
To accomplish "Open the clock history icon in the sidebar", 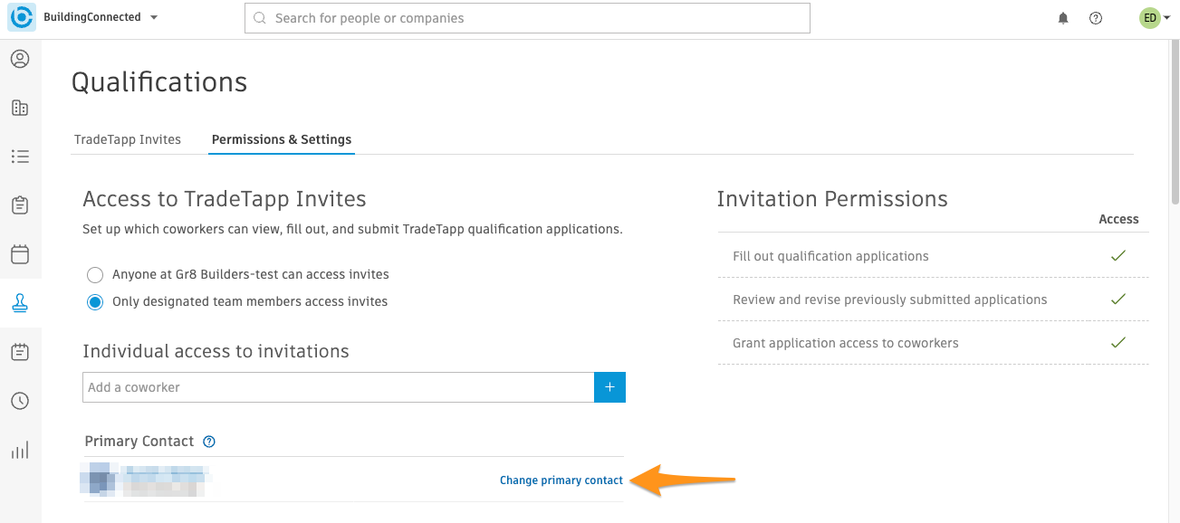I will click(20, 401).
